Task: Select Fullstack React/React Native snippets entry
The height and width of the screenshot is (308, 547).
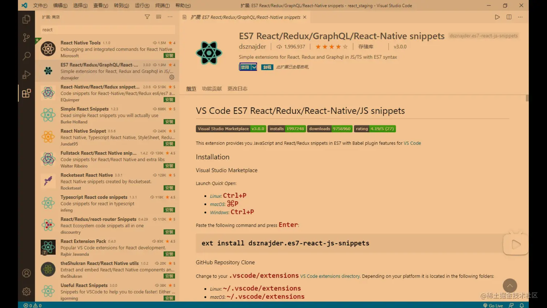Action: tap(107, 159)
